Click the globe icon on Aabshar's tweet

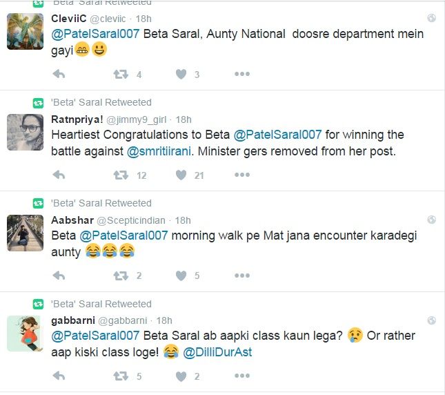click(431, 220)
